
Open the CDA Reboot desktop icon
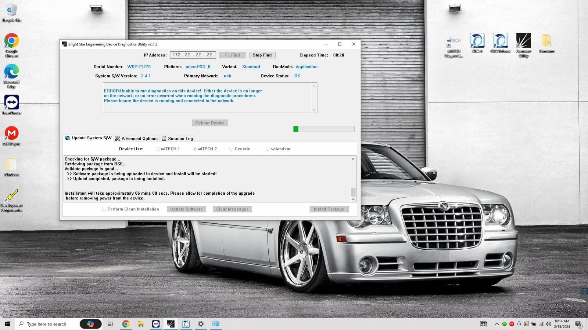500,41
